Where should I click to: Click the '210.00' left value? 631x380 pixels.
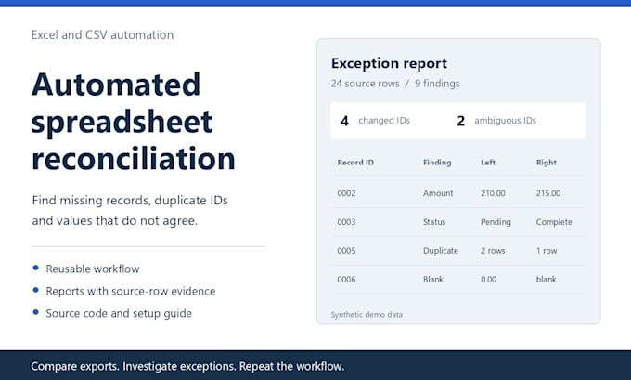[493, 193]
